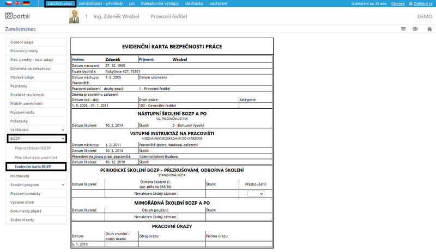The height and width of the screenshot is (252, 436).
Task: Switch language to German flag
Action: [x=26, y=3]
